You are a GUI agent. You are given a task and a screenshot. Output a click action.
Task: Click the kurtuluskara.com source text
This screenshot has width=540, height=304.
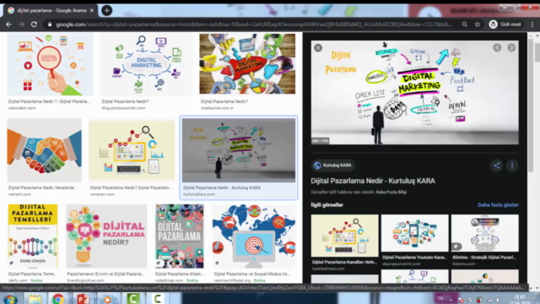point(199,194)
